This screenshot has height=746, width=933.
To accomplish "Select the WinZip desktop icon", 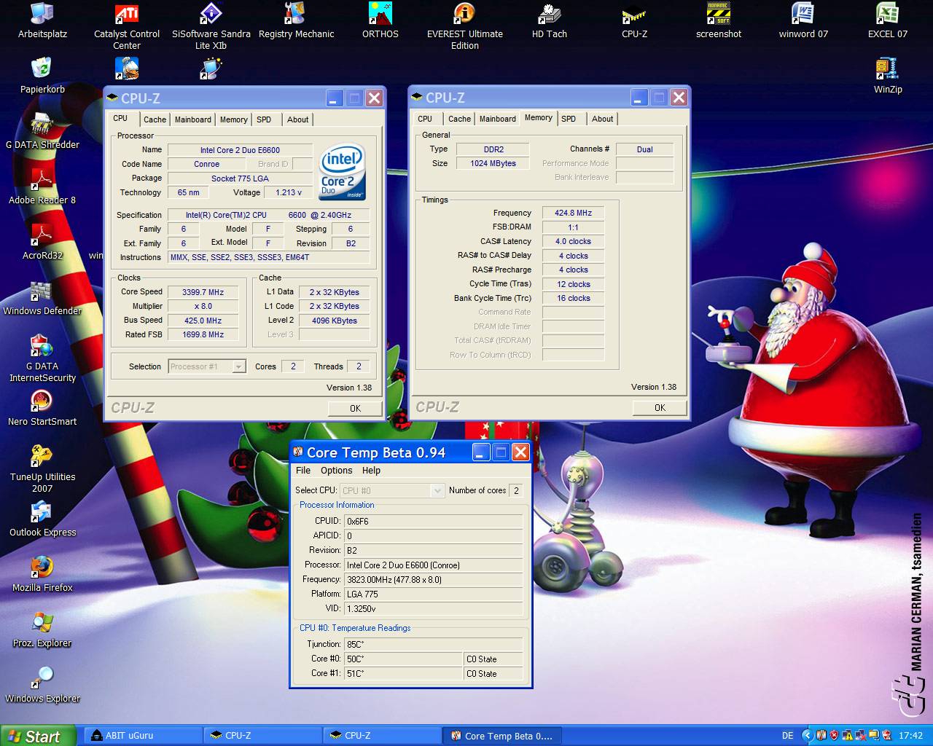I will pos(888,76).
